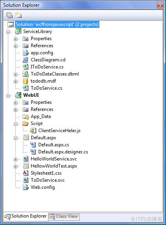Expand Properties under ServiceLibrary
Screen dimensions: 166x225
tap(15, 39)
